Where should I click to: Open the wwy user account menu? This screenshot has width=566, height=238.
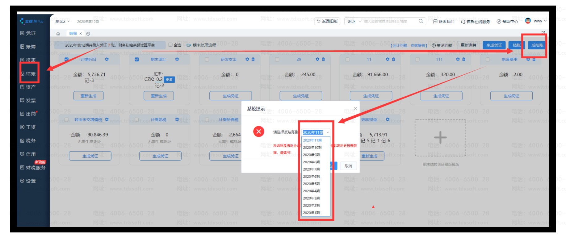pyautogui.click(x=536, y=21)
